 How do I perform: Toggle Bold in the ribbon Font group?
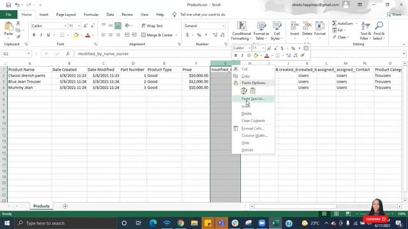pos(34,35)
